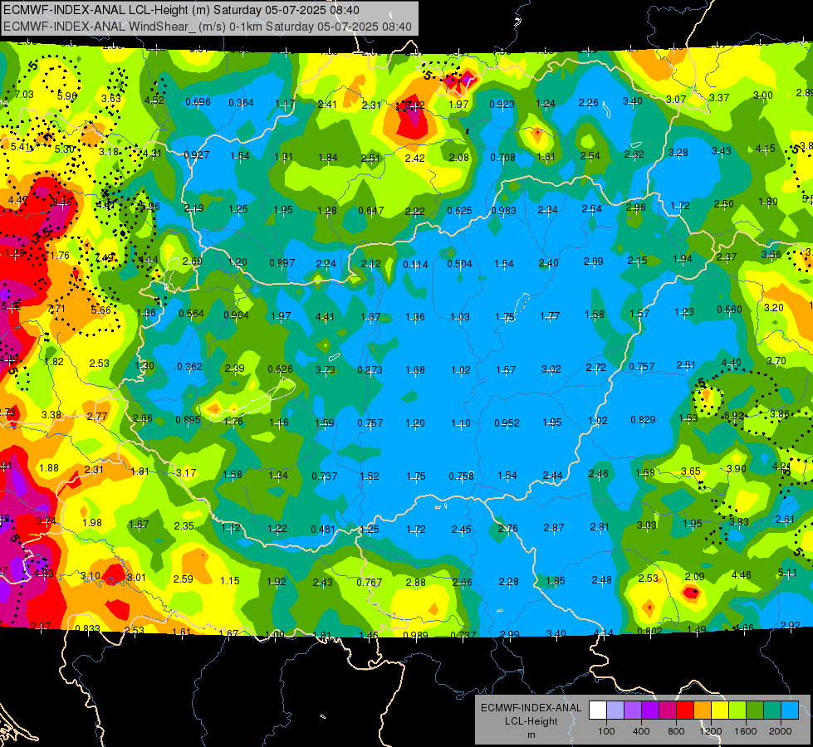Image resolution: width=813 pixels, height=747 pixels.
Task: Click the wind shear value 0.504
Action: tap(460, 263)
